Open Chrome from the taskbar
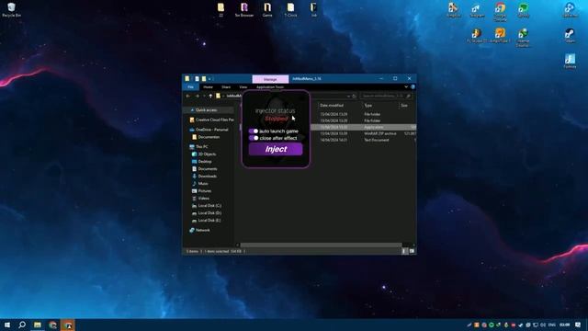 pos(52,325)
